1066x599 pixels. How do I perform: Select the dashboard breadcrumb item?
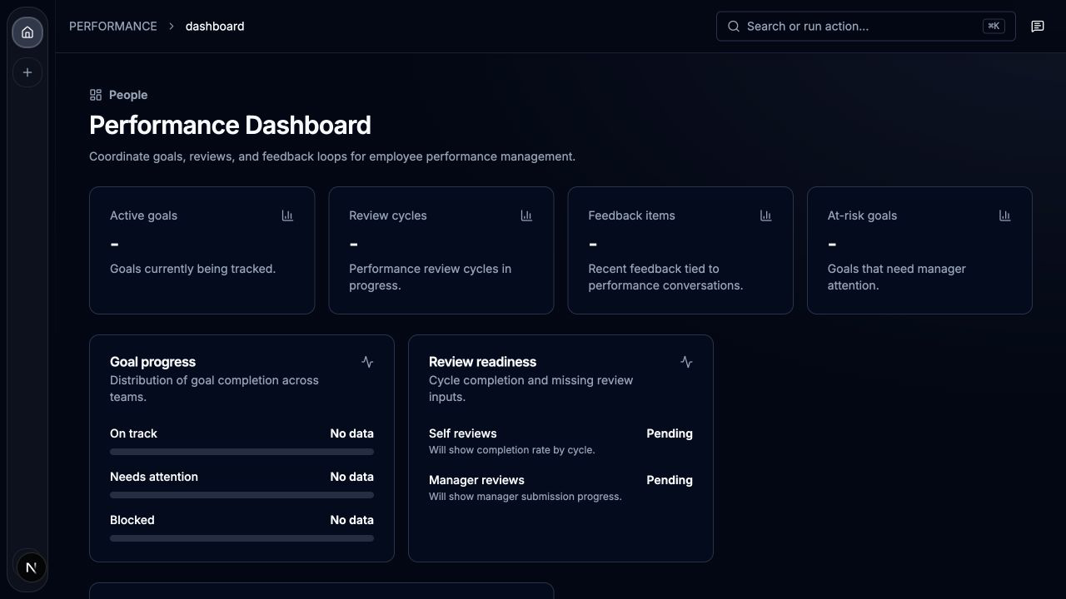coord(215,27)
